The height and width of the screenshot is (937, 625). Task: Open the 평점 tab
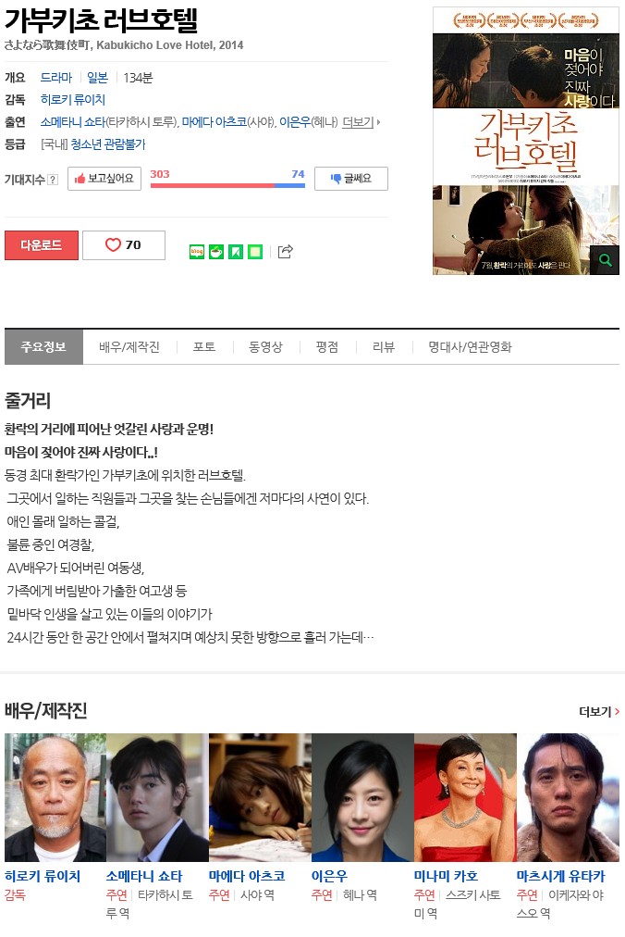(327, 347)
